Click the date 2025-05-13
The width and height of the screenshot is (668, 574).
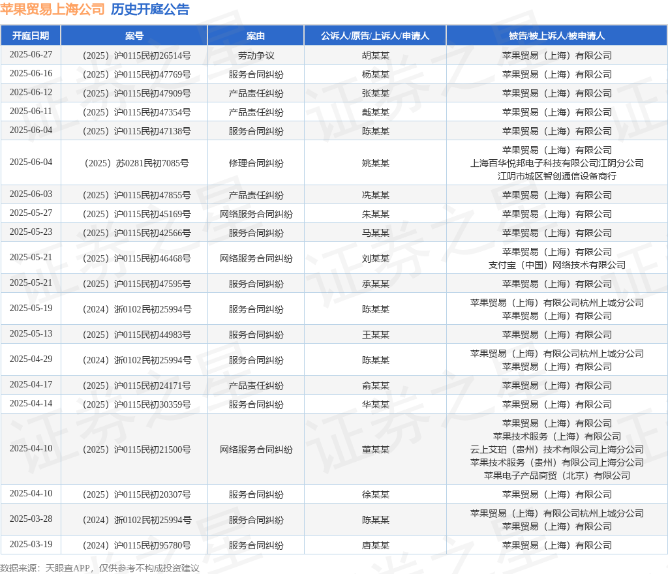click(x=31, y=334)
